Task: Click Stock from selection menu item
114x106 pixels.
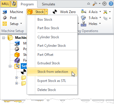Action: click(52, 72)
